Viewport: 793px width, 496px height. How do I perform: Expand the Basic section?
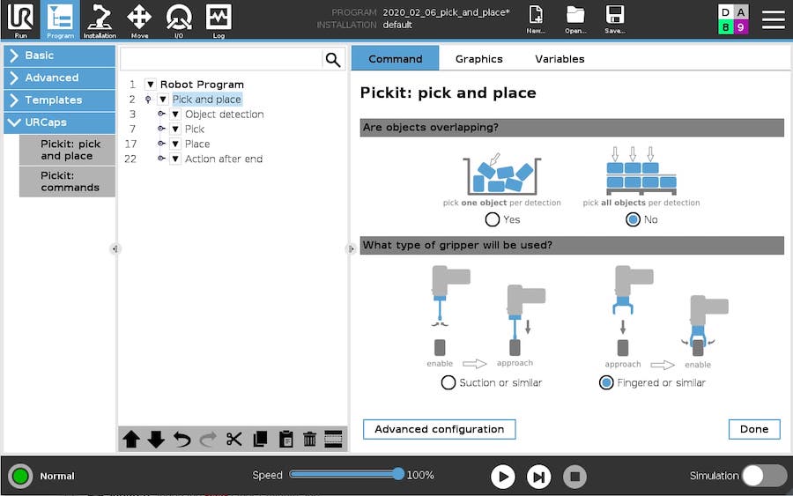60,56
